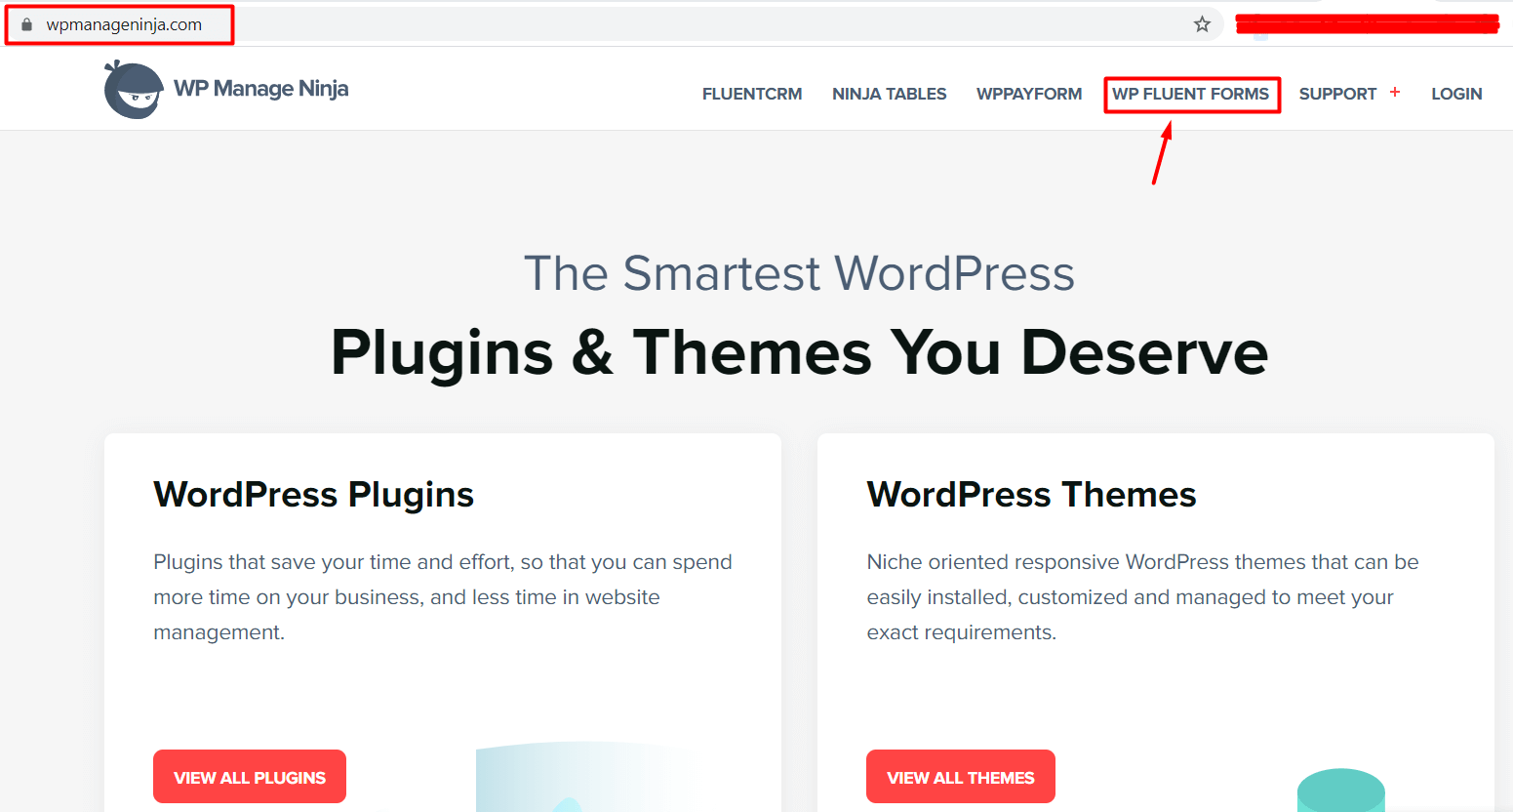The height and width of the screenshot is (812, 1513).
Task: Click the WordPress Plugins heading
Action: 313,495
